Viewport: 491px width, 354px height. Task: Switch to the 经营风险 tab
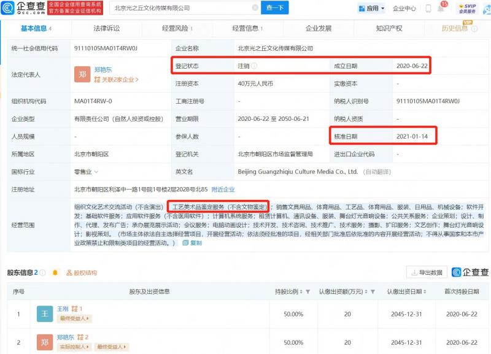(x=177, y=28)
